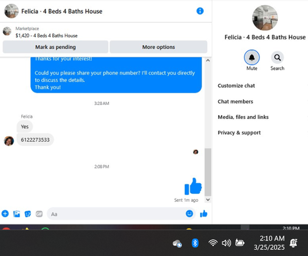Viewport: 308px width, 256px height.
Task: Search in conversation using the magnifier icon
Action: [277, 57]
